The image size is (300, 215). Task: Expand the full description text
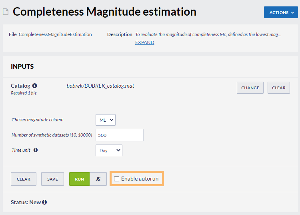145,42
